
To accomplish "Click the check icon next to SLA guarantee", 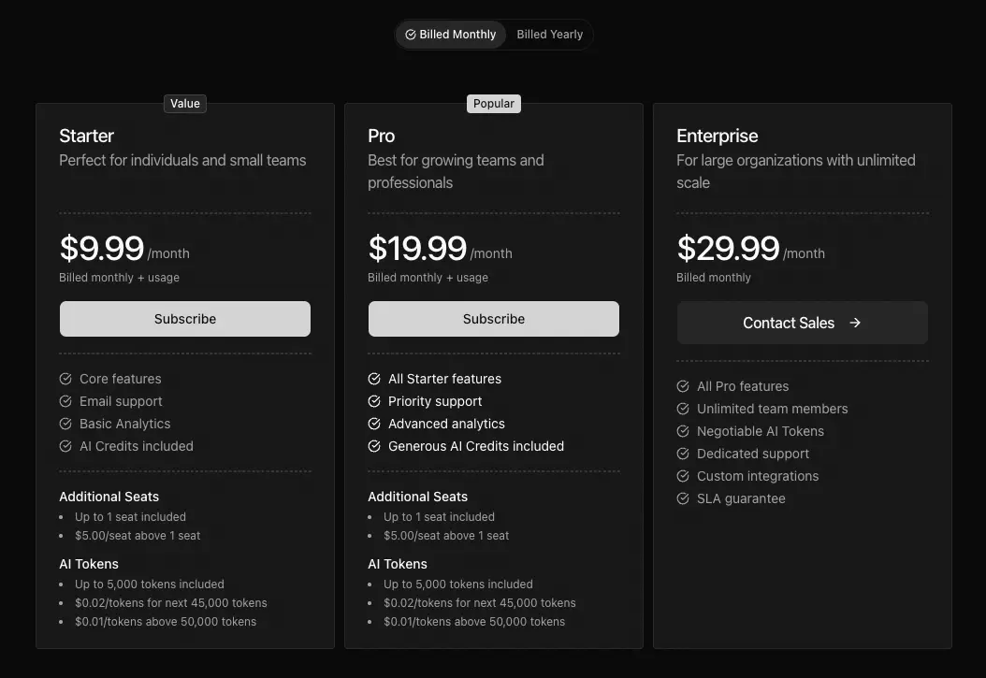I will [682, 498].
